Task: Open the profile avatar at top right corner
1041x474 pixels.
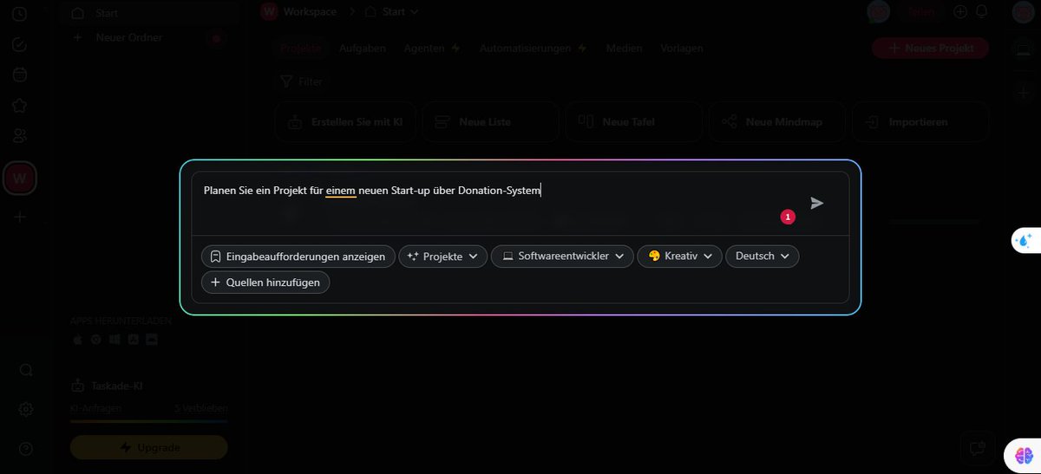Action: [x=1023, y=11]
